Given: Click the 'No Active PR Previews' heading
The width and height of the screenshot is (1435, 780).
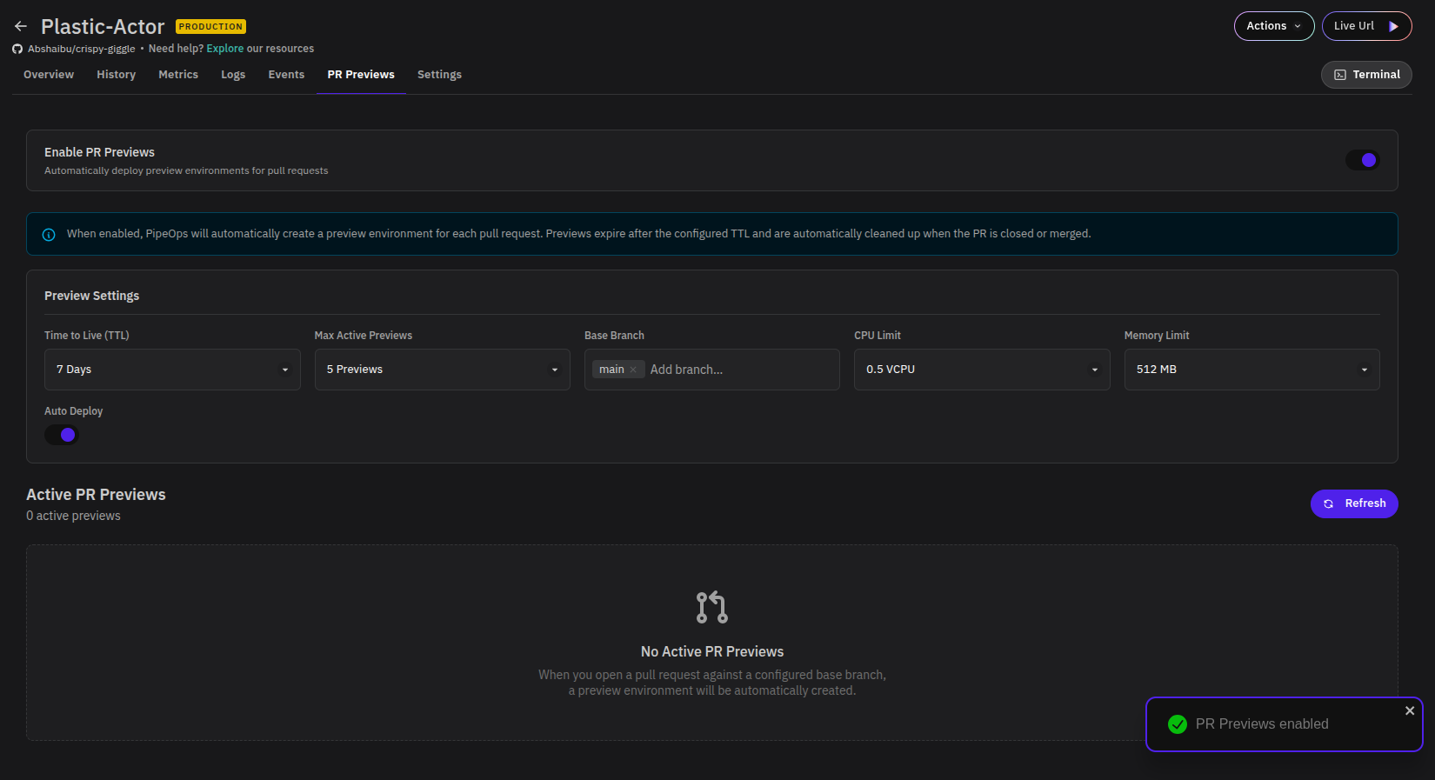Looking at the screenshot, I should [x=712, y=651].
